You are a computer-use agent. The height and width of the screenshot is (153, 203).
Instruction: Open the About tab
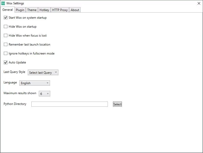(75, 10)
